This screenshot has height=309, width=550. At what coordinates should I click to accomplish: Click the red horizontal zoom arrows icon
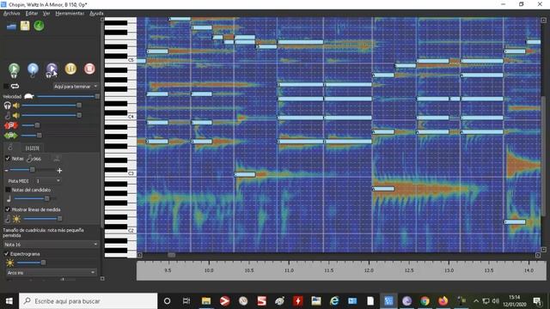[11, 125]
